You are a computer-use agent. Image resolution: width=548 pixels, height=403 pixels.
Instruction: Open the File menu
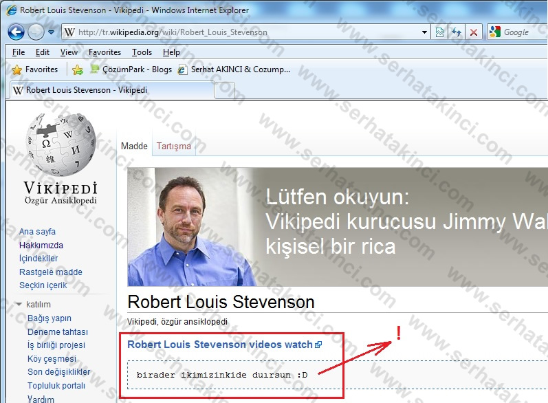[x=19, y=52]
